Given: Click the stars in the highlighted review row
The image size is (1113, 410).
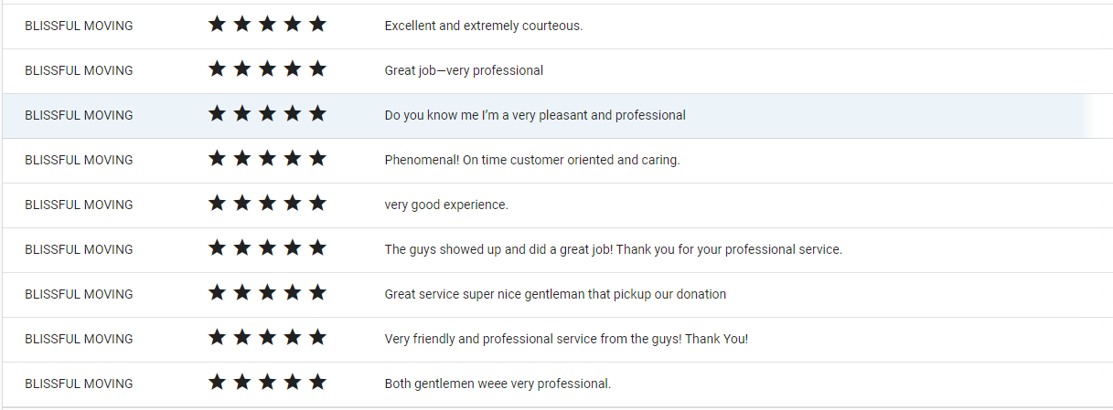Looking at the screenshot, I should click(x=267, y=114).
